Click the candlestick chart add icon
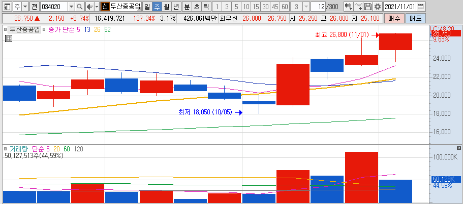This screenshot has width=463, height=204. coord(349,6)
